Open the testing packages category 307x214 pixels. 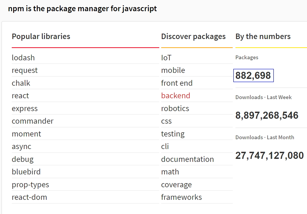173,134
